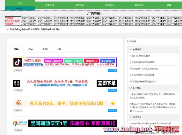182x135 pixels.
Task: Open the 首页 item in the green navigation bar
Action: click(20, 3)
